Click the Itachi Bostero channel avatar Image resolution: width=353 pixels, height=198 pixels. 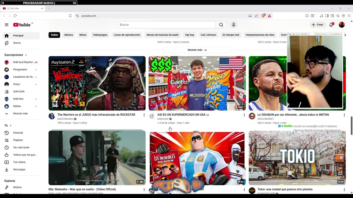[52, 116]
